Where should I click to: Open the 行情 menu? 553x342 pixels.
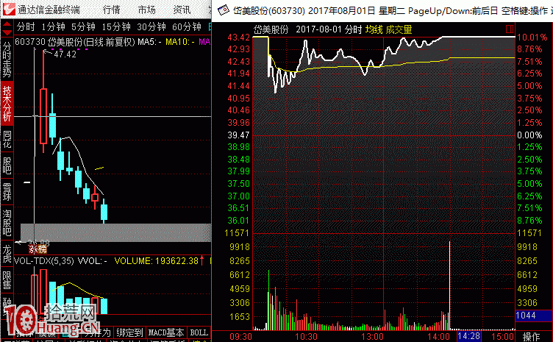(112, 10)
